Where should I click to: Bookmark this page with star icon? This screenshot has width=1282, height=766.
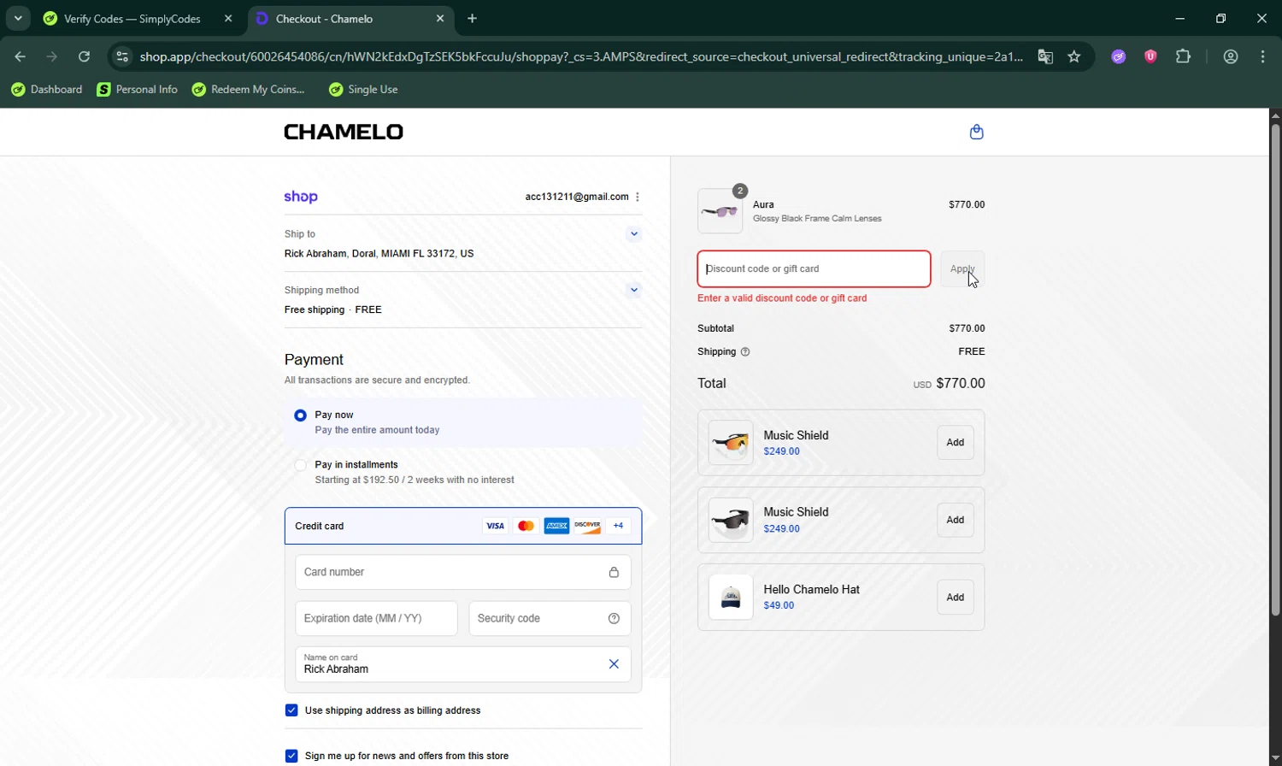[x=1074, y=56]
